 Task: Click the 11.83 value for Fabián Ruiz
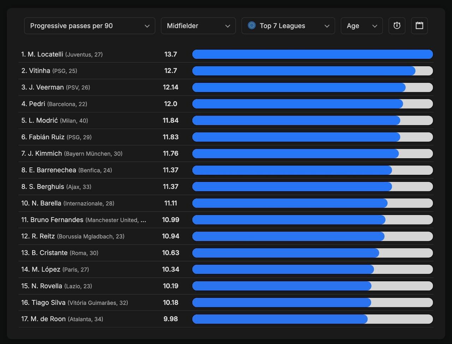(x=171, y=137)
